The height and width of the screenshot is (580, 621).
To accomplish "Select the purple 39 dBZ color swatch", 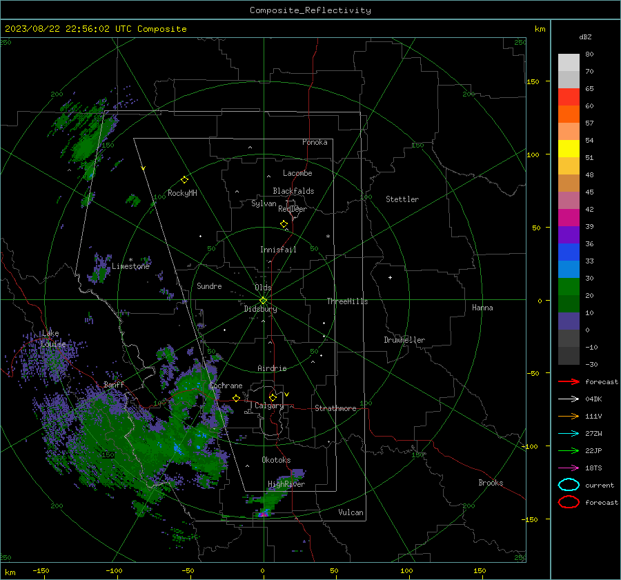I will (x=569, y=235).
